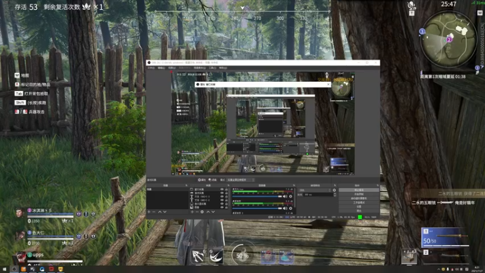Toggle visibility of 窗口采集 source
The image size is (485, 273).
click(222, 189)
